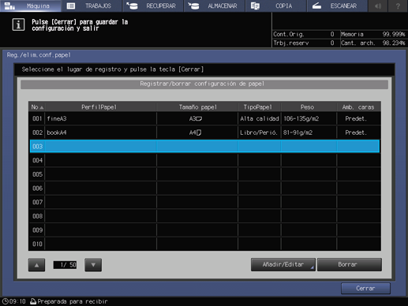408x306 pixels.
Task: Click the Tamaño papel column header
Action: pos(197,107)
